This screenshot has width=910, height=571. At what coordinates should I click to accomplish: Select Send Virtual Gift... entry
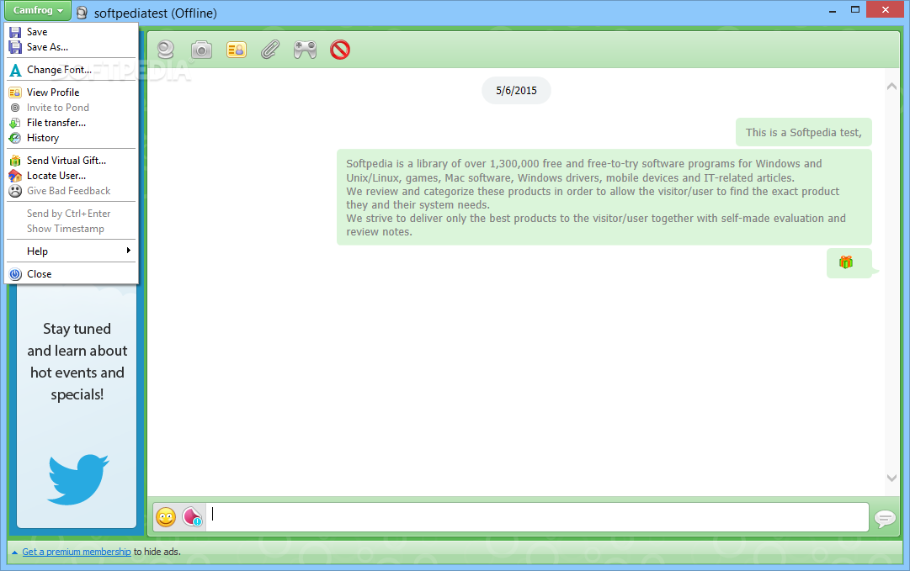[x=71, y=161]
